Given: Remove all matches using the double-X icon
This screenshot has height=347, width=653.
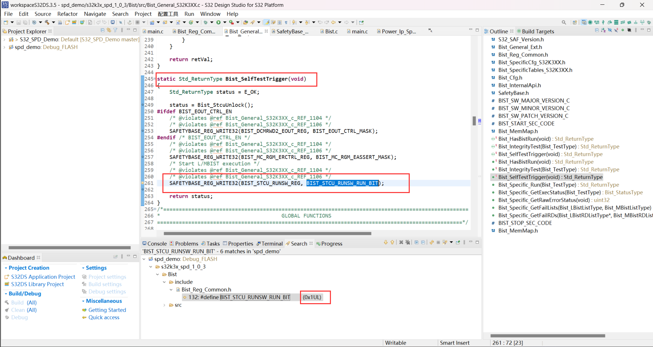Looking at the screenshot, I should pyautogui.click(x=408, y=242).
